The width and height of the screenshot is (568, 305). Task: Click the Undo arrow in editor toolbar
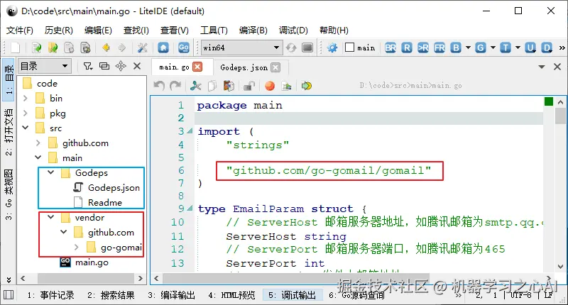tap(159, 86)
